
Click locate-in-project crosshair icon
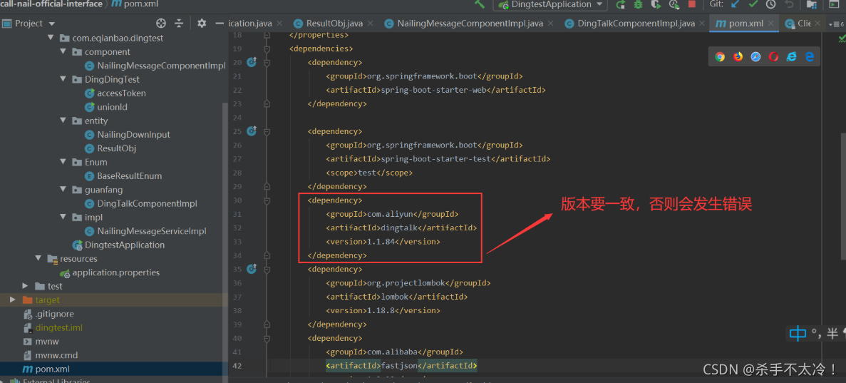click(160, 24)
